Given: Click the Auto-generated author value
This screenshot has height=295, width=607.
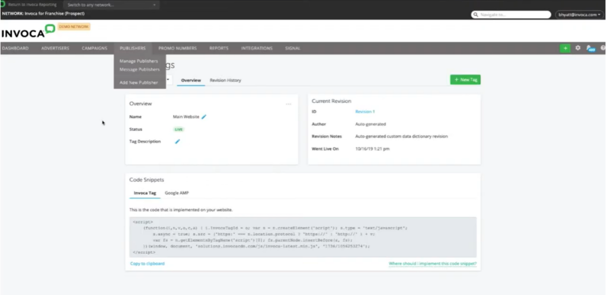Looking at the screenshot, I should click(x=370, y=124).
